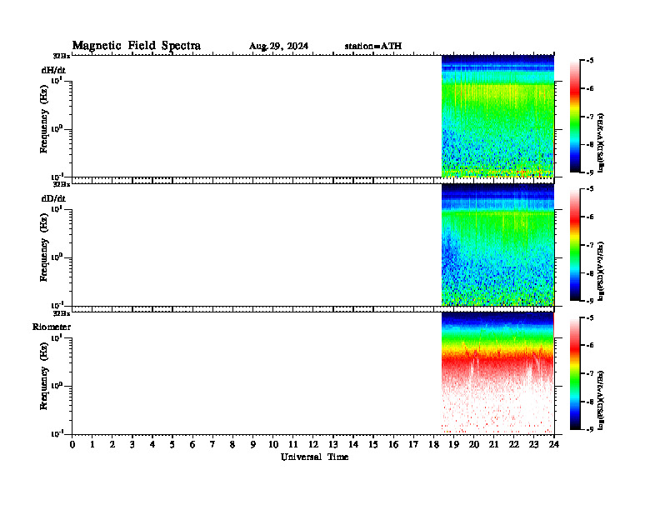
Task: Click hour '20' on Universal Time axis
Action: click(473, 445)
